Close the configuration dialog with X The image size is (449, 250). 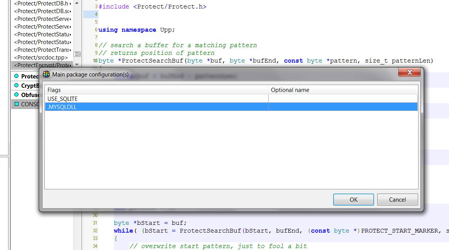click(409, 73)
